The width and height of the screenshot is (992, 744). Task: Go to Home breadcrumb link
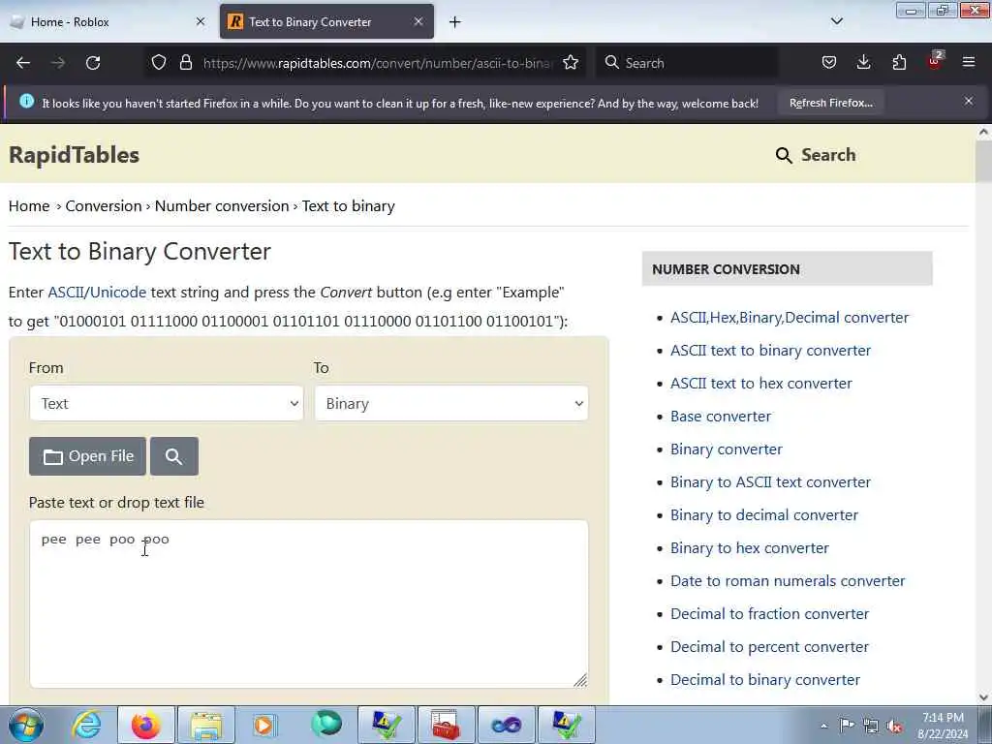(x=29, y=206)
